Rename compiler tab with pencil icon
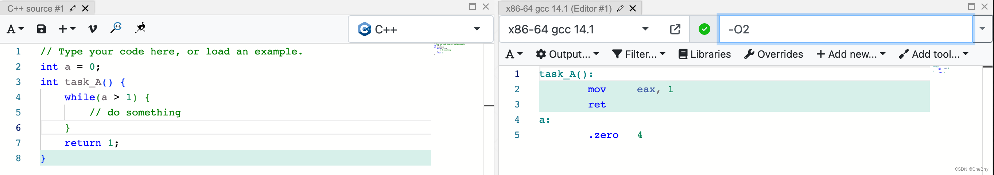The width and height of the screenshot is (994, 175). click(620, 8)
